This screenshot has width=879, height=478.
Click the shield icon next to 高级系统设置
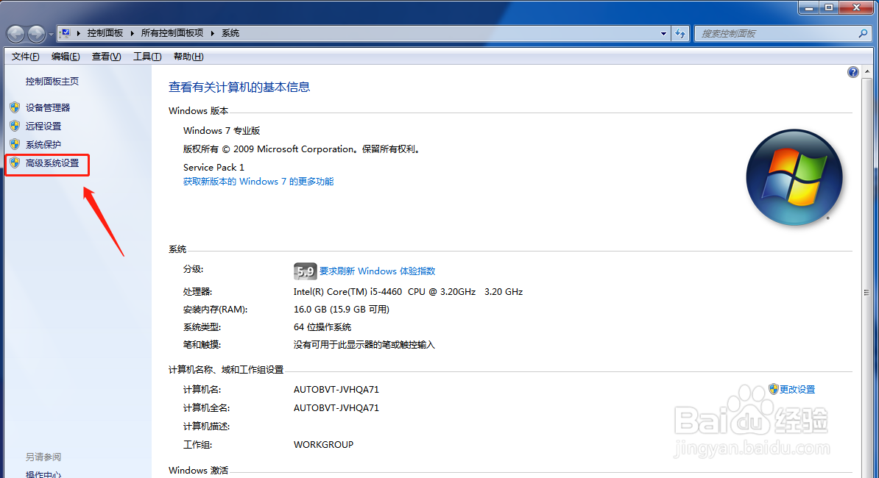15,163
